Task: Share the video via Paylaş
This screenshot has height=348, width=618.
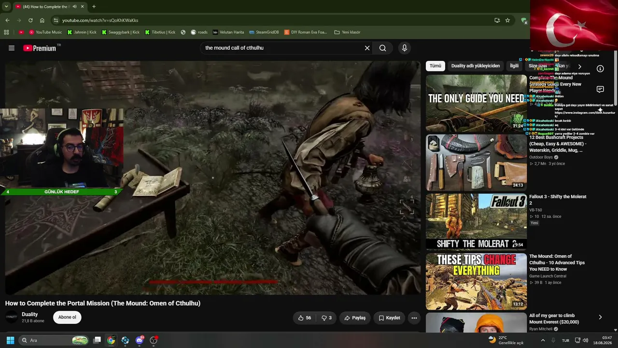Action: click(x=355, y=318)
